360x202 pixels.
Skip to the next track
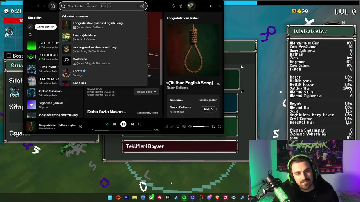click(x=132, y=124)
